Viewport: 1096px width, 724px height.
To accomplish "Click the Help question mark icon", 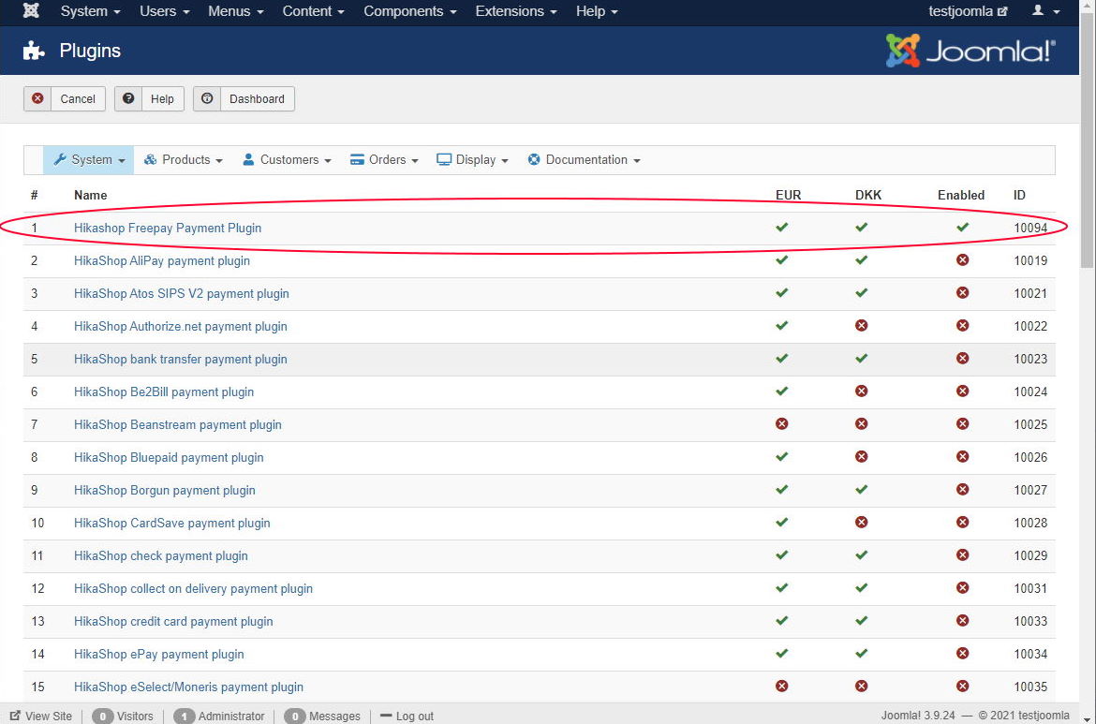I will tap(128, 98).
